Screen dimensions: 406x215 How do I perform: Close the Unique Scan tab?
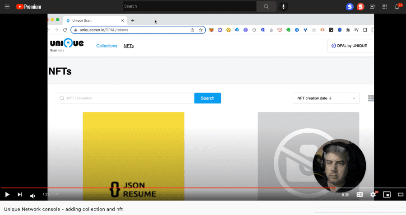[x=122, y=20]
